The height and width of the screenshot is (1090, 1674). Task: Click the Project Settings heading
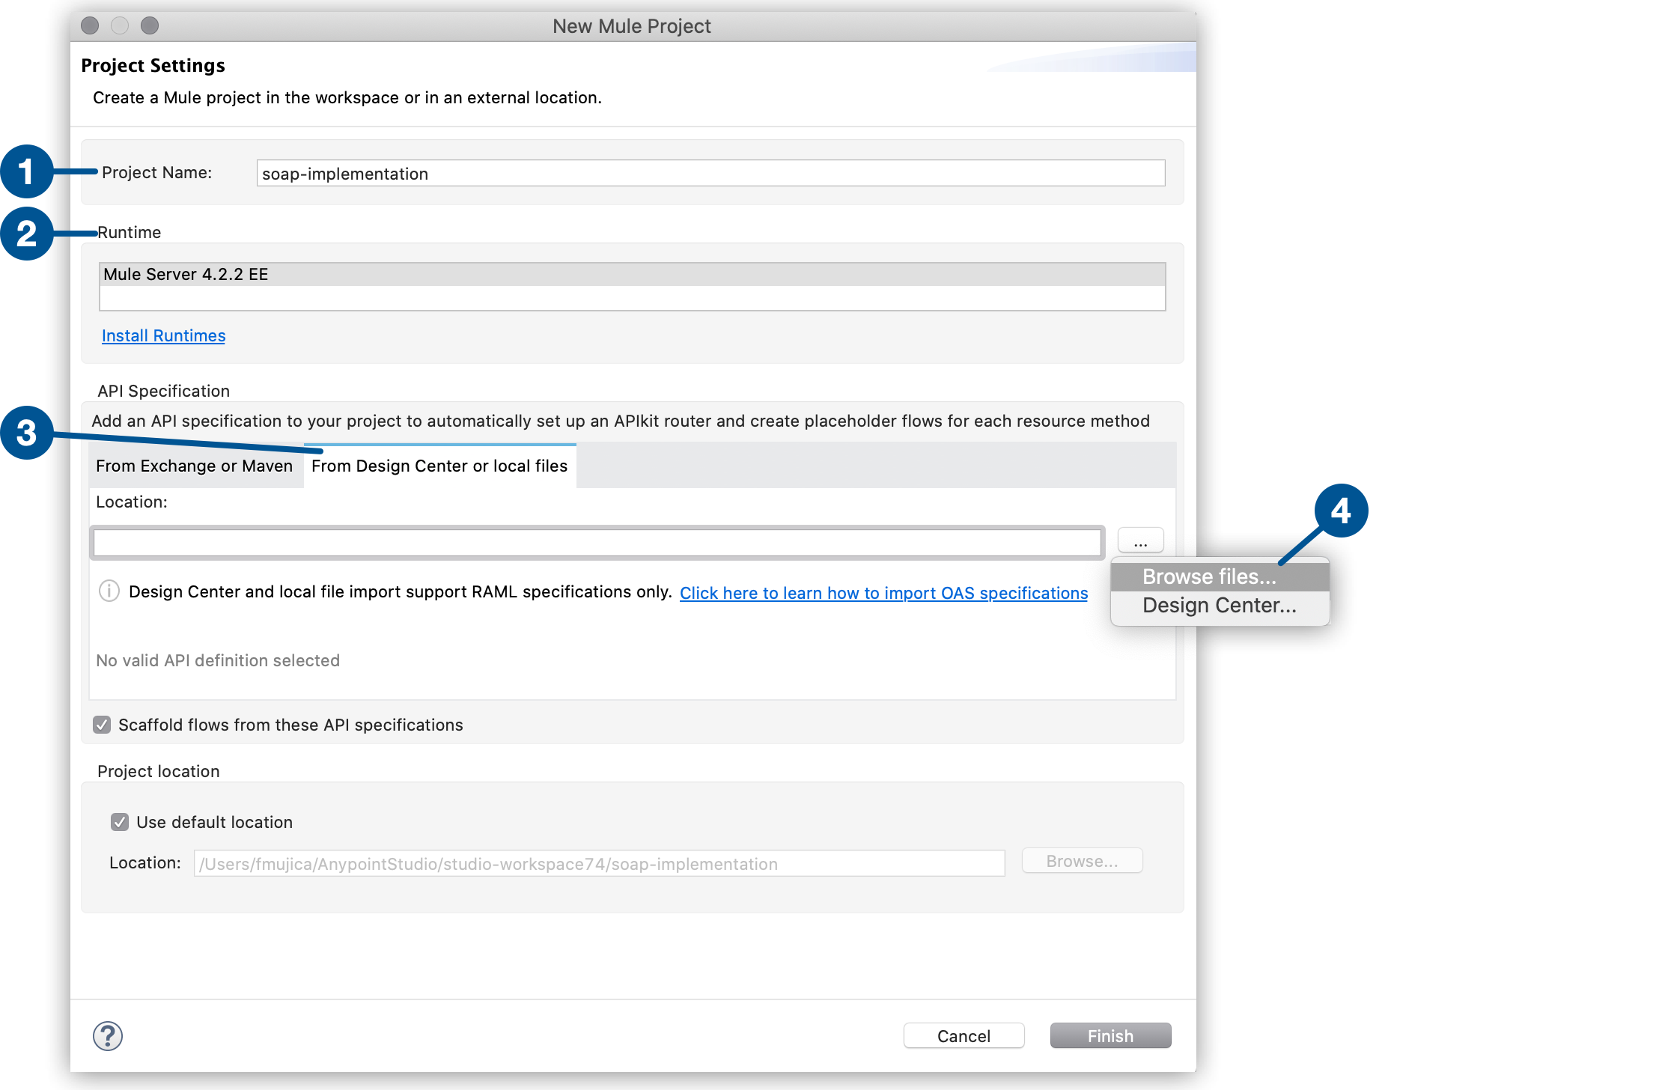tap(153, 66)
